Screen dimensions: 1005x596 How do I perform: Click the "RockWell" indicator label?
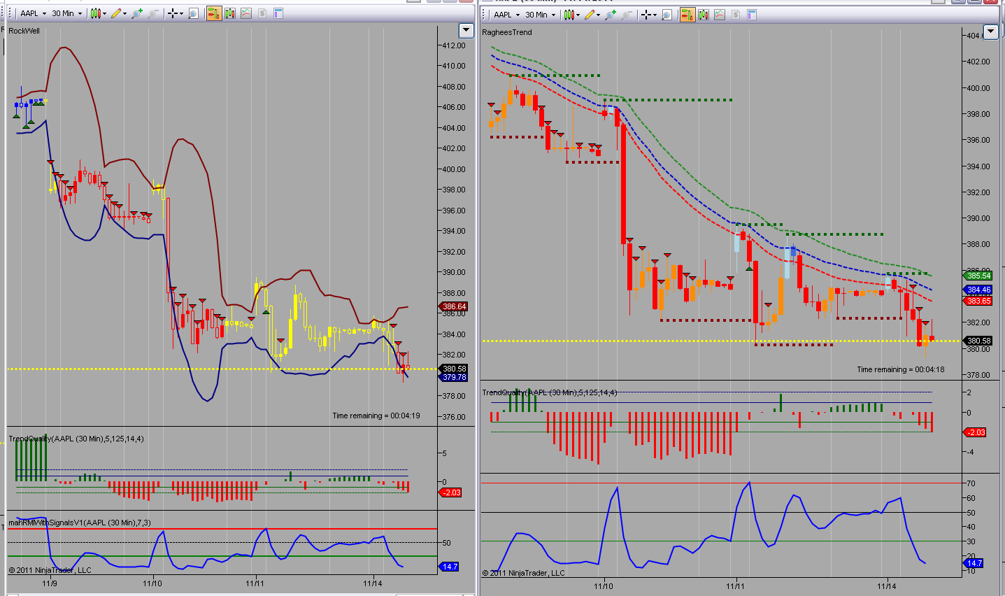pyautogui.click(x=24, y=31)
